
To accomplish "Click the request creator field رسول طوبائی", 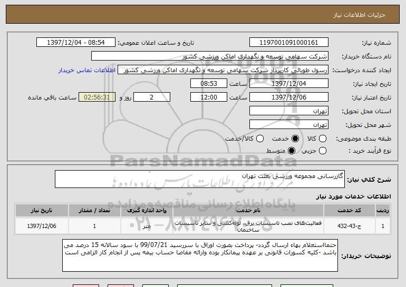I will point(223,70).
